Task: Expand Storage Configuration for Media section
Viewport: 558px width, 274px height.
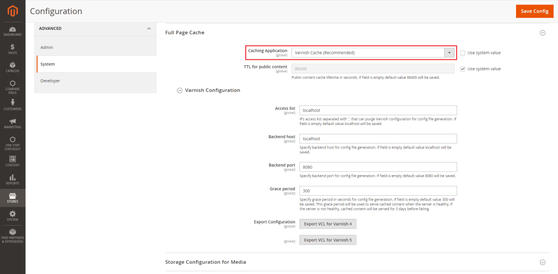Action: click(x=542, y=262)
